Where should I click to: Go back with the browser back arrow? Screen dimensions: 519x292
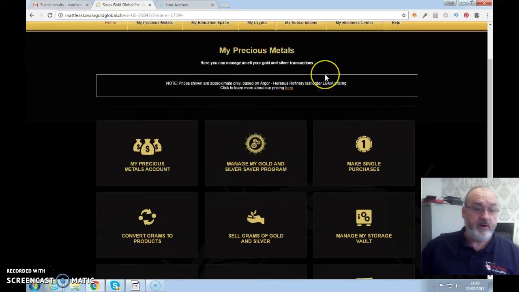click(32, 15)
